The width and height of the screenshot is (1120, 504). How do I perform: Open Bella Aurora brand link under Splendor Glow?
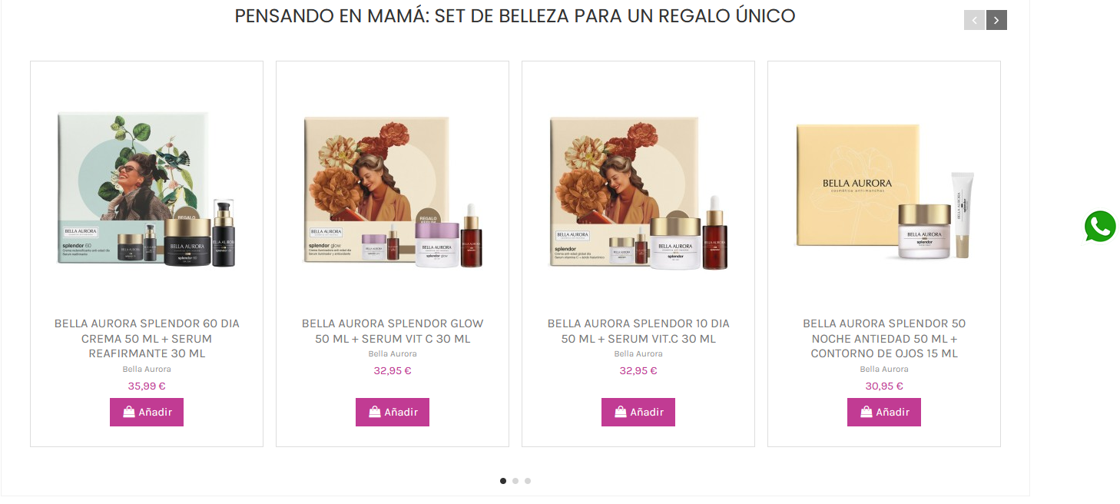pos(393,354)
